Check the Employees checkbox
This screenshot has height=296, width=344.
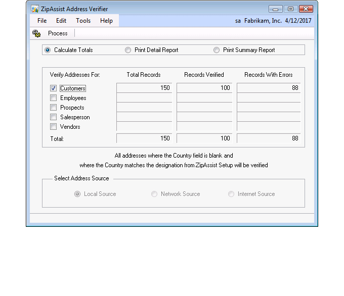tap(53, 97)
